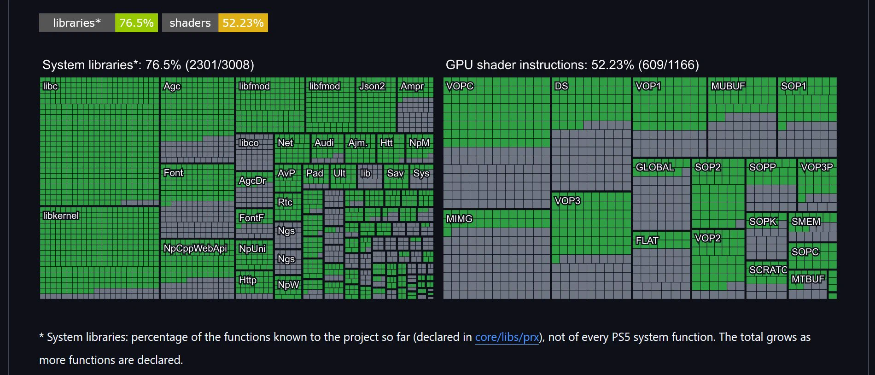The height and width of the screenshot is (375, 875).
Task: Select the Json2 library block
Action: 376,105
